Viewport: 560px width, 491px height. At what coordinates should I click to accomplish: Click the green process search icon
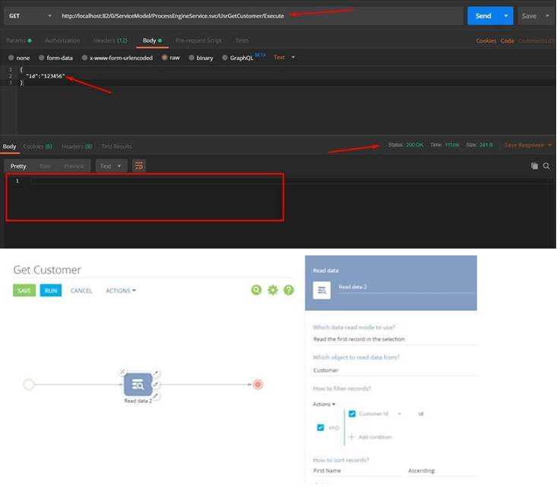click(x=257, y=290)
